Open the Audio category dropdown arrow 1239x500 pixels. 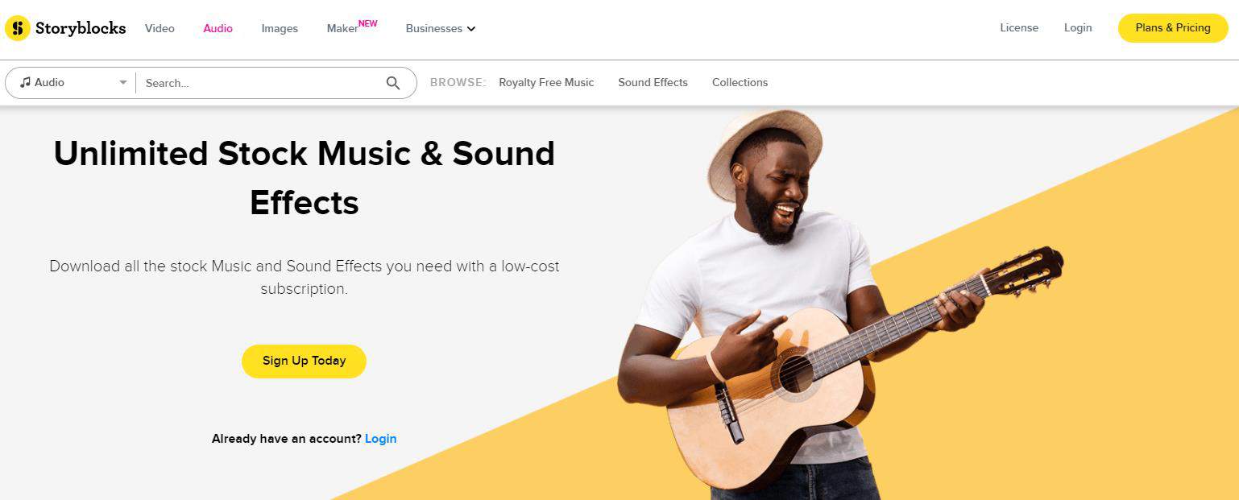(123, 83)
